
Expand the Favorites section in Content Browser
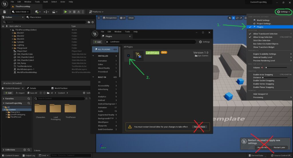click(3, 99)
